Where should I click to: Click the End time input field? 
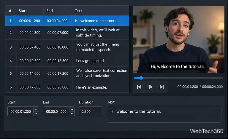click(56, 111)
